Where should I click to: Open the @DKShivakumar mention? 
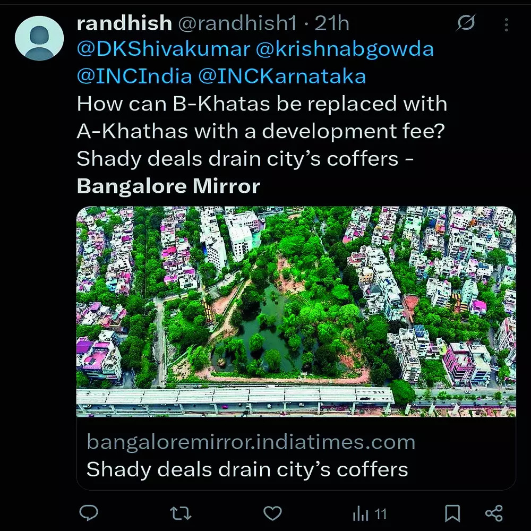(164, 49)
